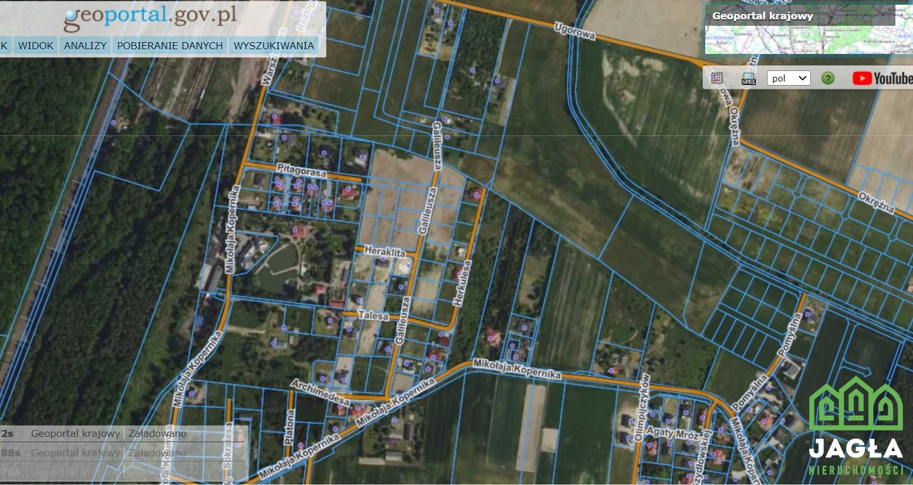
Task: Open the WIDOK menu
Action: coord(36,45)
